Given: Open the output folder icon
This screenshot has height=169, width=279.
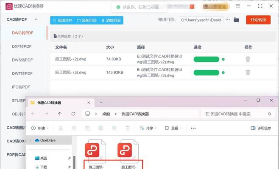Looking at the screenshot, I should (x=236, y=20).
